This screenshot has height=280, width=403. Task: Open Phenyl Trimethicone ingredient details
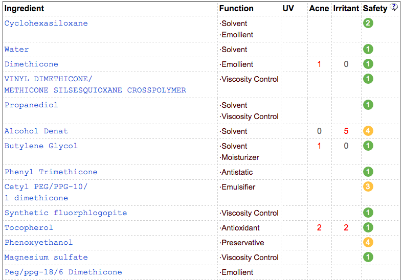point(51,172)
